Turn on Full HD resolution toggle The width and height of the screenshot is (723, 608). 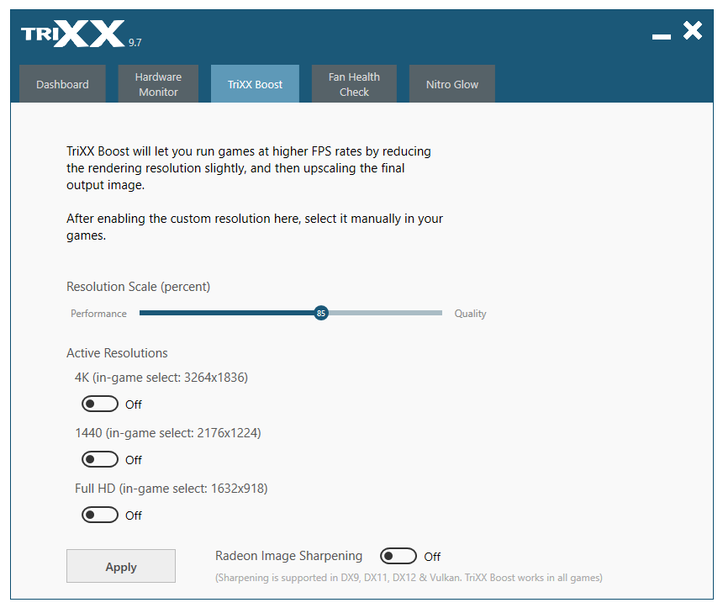[100, 515]
